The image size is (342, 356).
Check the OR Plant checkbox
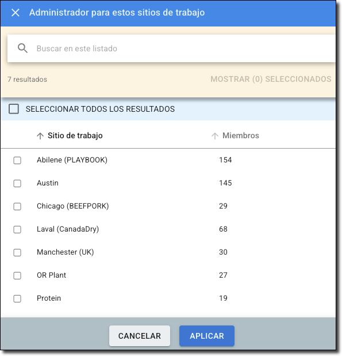[17, 275]
